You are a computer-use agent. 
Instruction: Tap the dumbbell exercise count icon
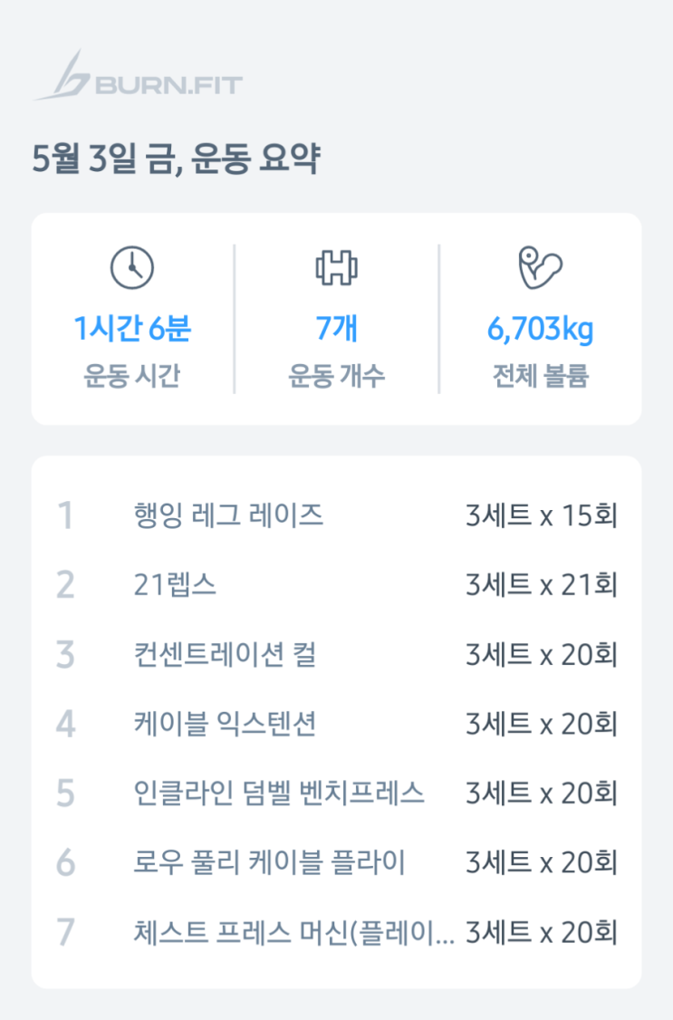pos(336,267)
